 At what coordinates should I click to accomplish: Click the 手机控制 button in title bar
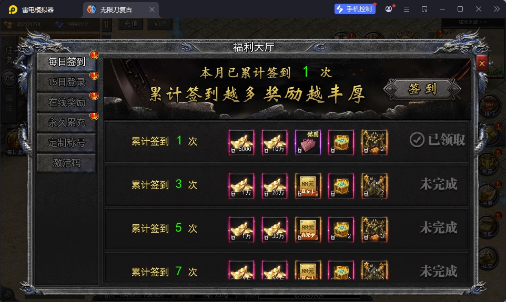355,9
